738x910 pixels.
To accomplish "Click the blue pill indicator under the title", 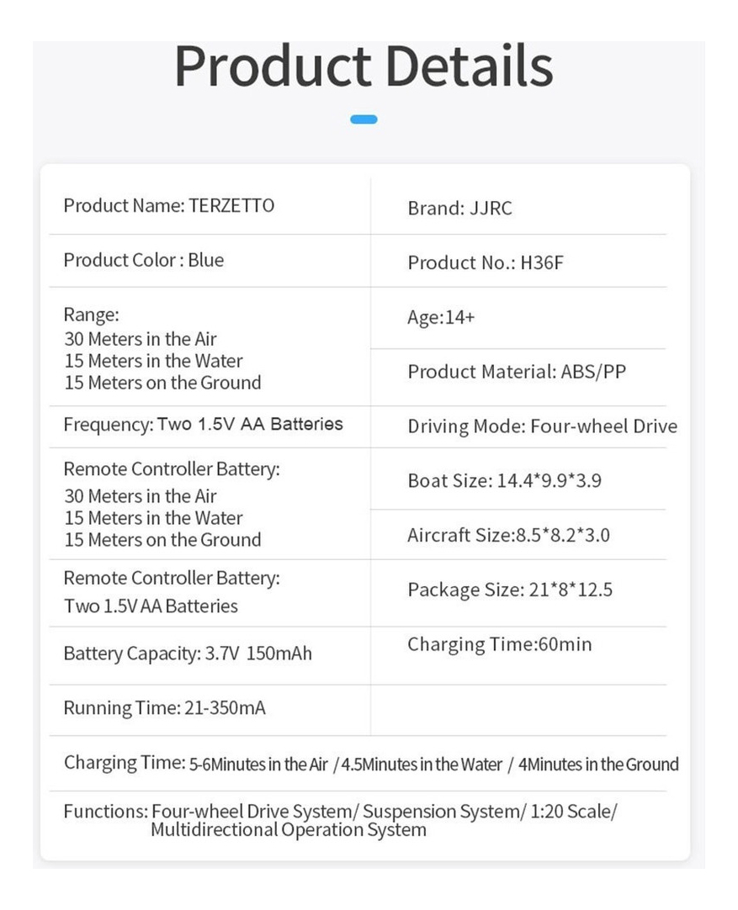I will (364, 119).
